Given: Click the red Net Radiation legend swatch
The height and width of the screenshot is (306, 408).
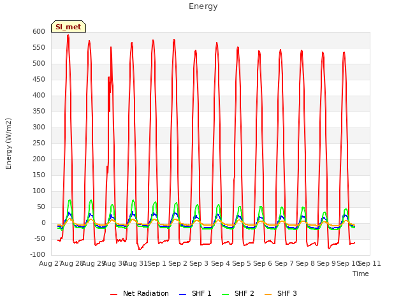Looking at the screenshot, I should click(113, 295).
